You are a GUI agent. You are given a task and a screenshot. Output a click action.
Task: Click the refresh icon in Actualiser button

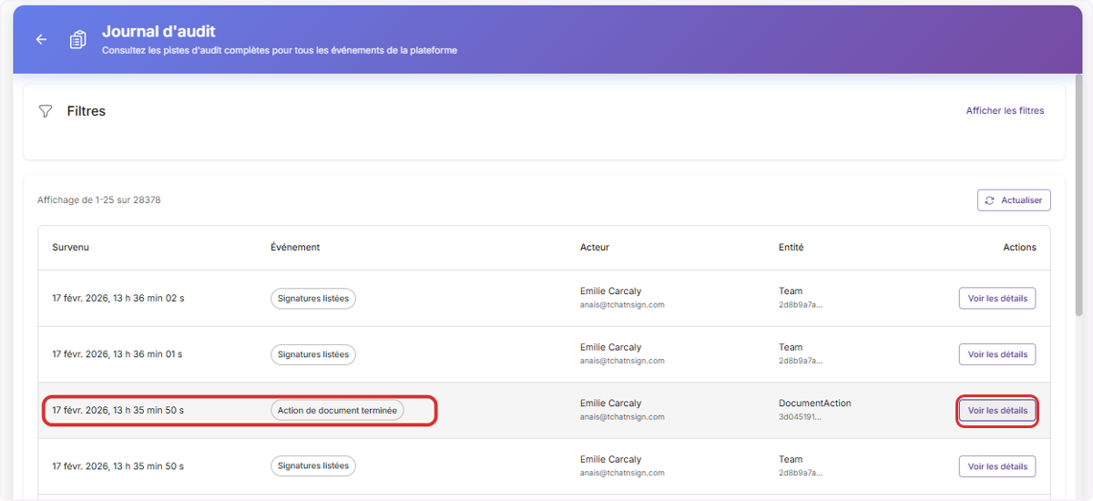990,200
